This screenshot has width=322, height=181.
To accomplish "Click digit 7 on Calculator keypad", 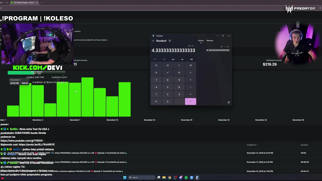I will click(x=156, y=80).
